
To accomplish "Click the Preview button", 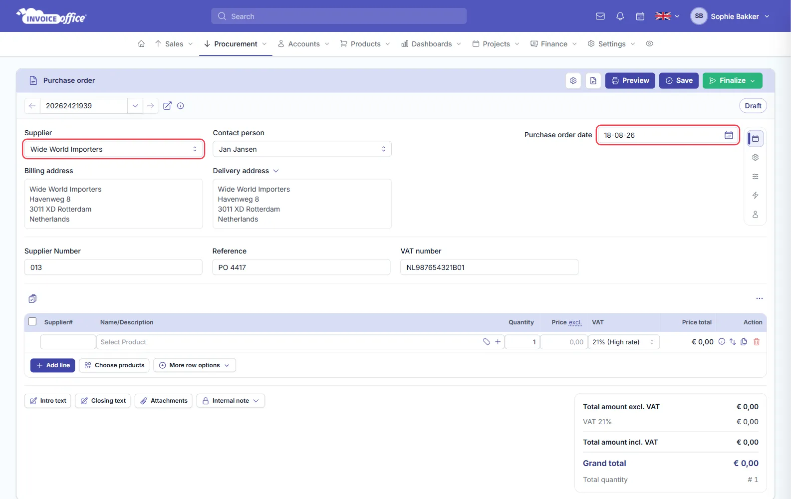I will [x=630, y=81].
